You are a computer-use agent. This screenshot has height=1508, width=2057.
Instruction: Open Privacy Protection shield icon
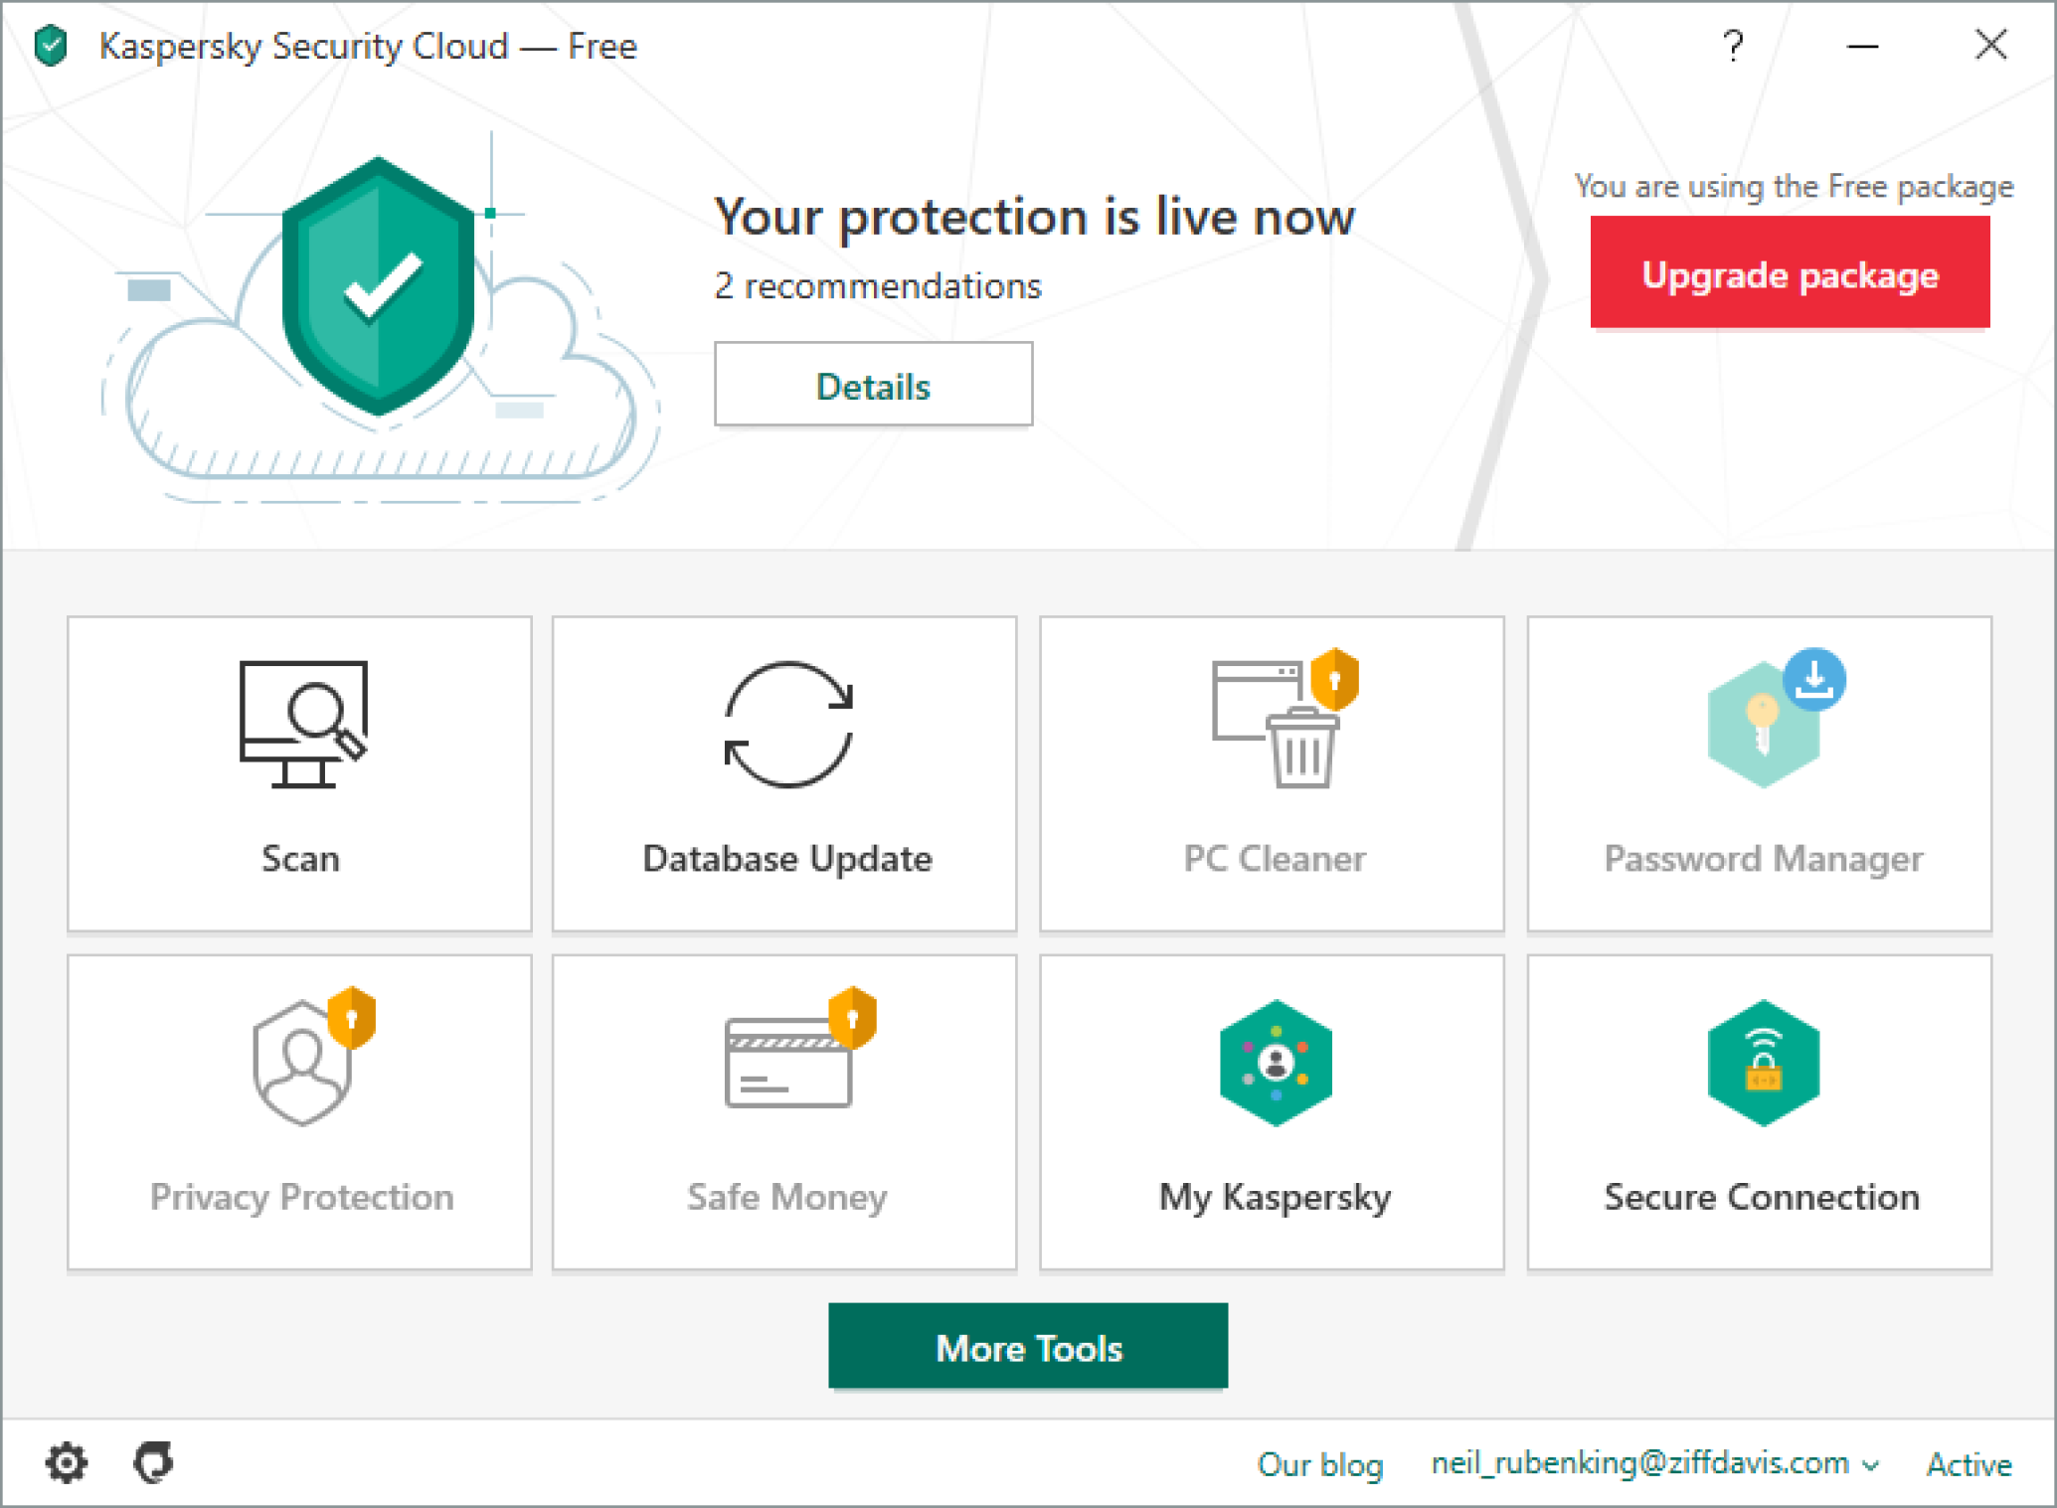pyautogui.click(x=303, y=1062)
